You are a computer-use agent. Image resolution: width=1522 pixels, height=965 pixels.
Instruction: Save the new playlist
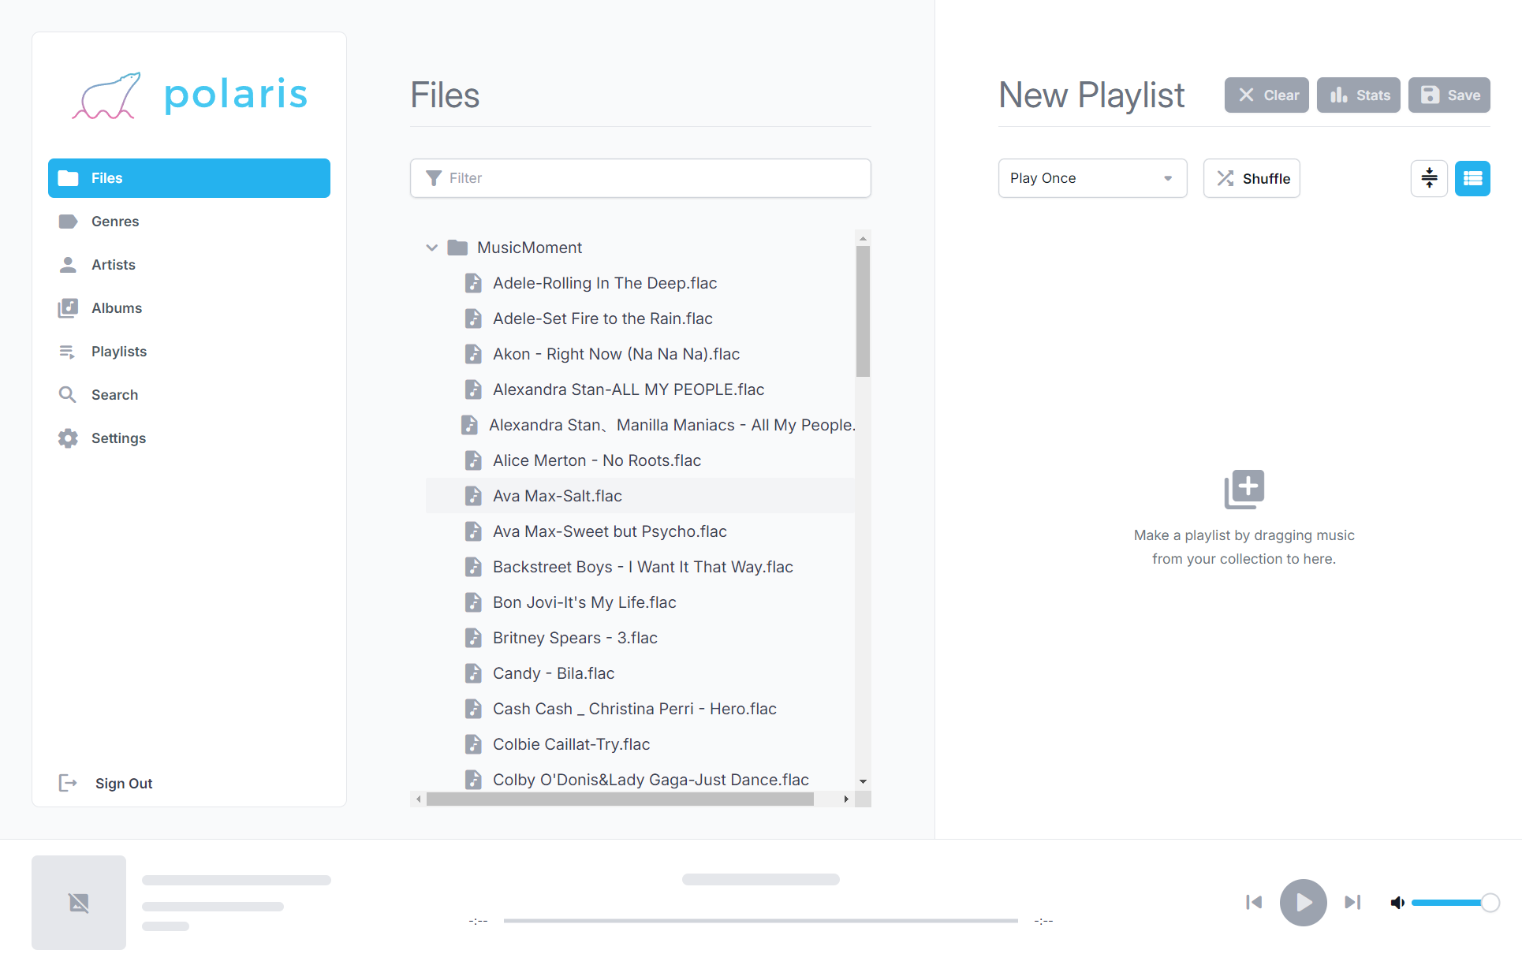pyautogui.click(x=1449, y=95)
